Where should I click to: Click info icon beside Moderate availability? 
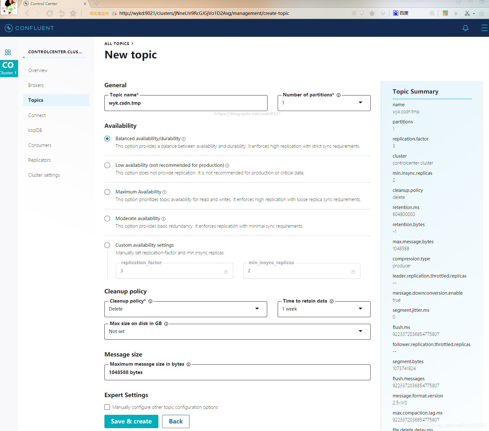pyautogui.click(x=163, y=219)
